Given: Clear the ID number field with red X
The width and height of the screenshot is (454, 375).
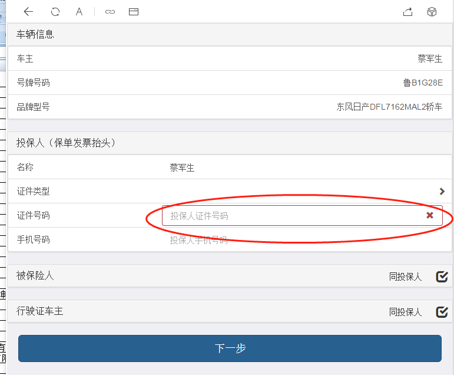Looking at the screenshot, I should 430,215.
